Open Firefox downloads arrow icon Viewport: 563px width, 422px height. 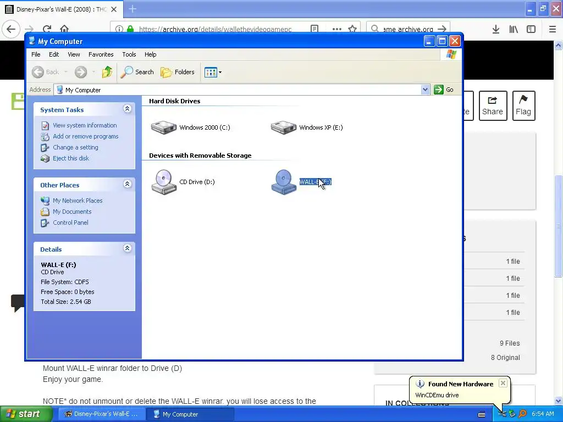[x=496, y=29]
